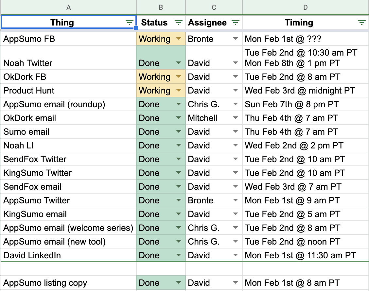Open assignee dropdown for AppSumo email (new tool)
Viewport: 369px width, 291px height.
pos(236,241)
